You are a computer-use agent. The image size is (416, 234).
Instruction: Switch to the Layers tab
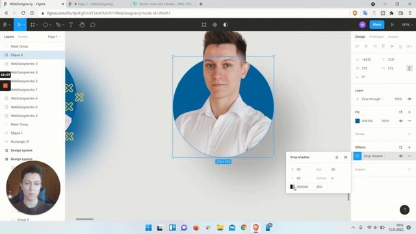tap(9, 36)
